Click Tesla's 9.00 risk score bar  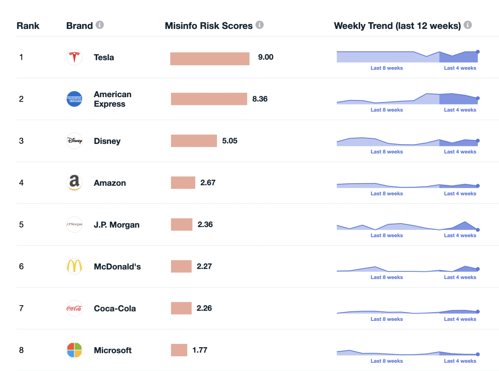pyautogui.click(x=210, y=59)
